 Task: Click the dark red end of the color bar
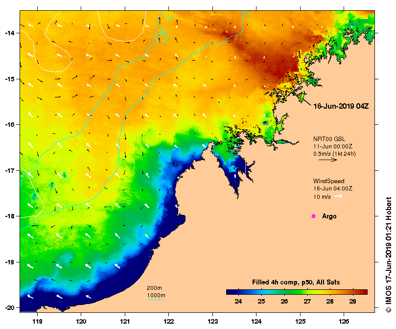364,292
